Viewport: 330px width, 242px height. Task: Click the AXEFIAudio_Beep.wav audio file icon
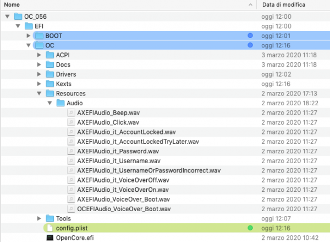(x=71, y=112)
